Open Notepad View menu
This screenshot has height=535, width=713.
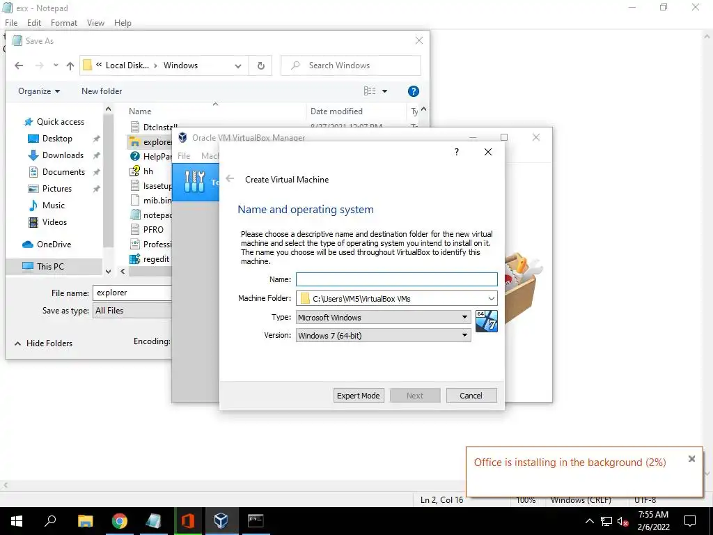(x=95, y=23)
